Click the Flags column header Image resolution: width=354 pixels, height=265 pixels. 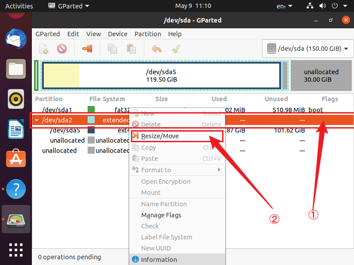click(330, 99)
